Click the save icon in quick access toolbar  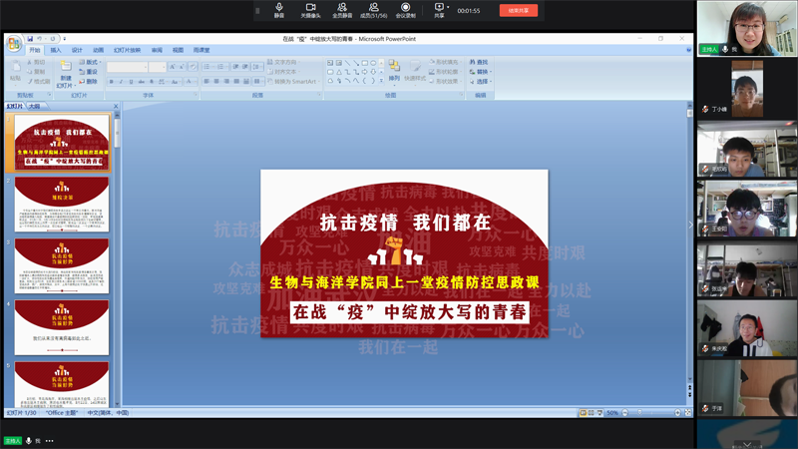pos(31,39)
